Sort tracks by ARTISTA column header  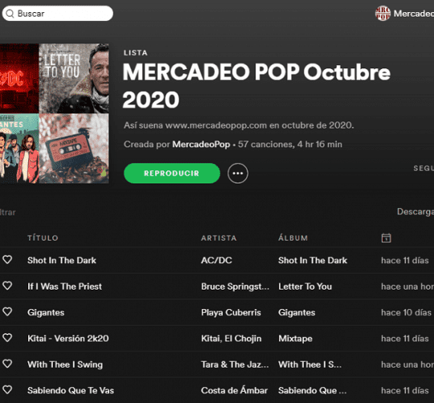tap(219, 238)
